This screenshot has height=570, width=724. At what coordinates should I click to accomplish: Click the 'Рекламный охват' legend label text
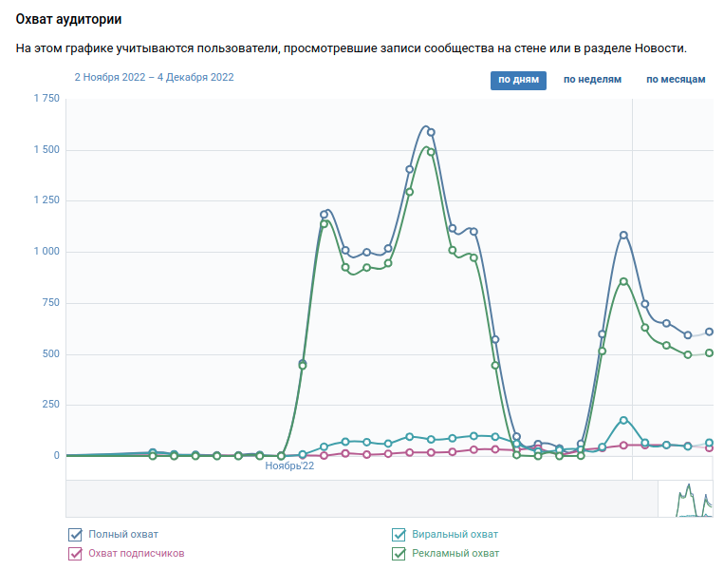pyautogui.click(x=455, y=553)
